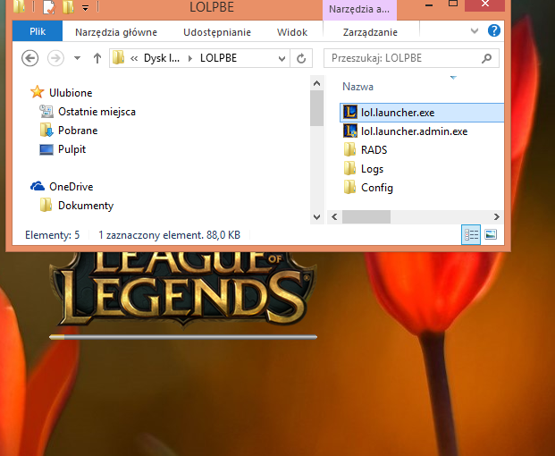Open the Plik file menu tab
555x456 pixels.
coord(38,31)
